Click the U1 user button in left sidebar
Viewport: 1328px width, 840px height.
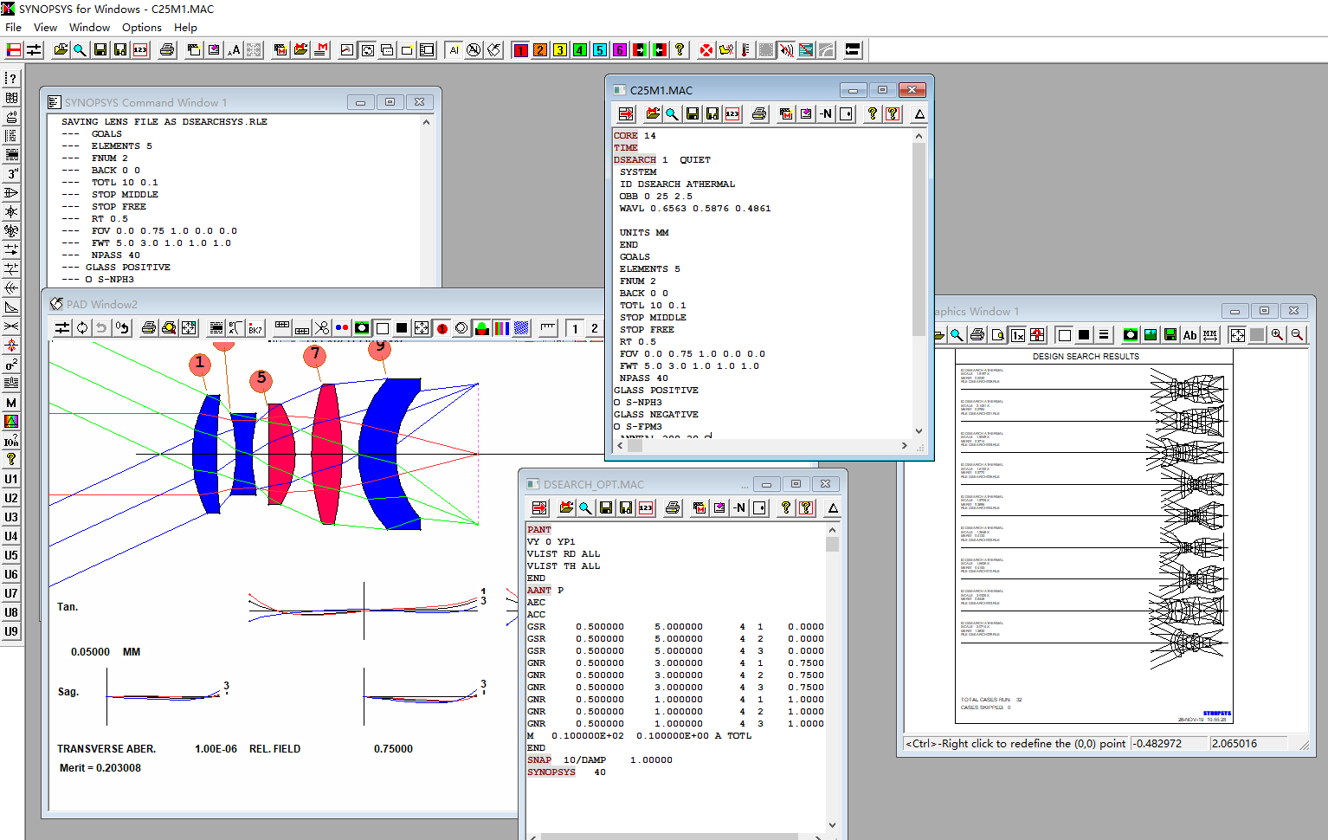[11, 479]
